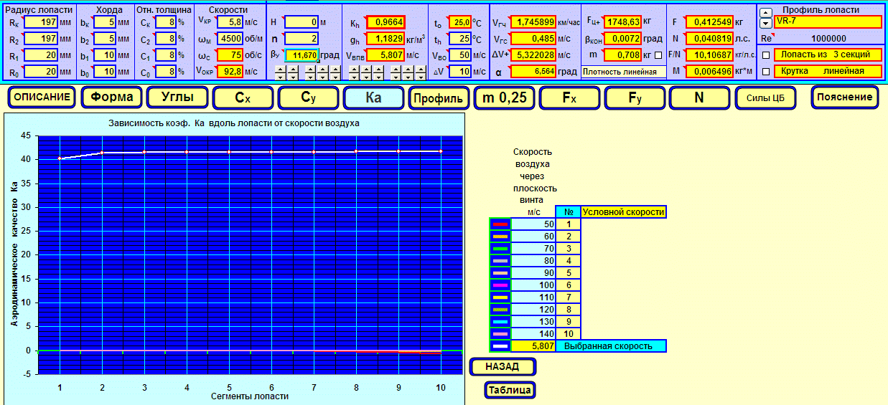
Task: Select the m 0,708 mass value
Action: click(622, 54)
